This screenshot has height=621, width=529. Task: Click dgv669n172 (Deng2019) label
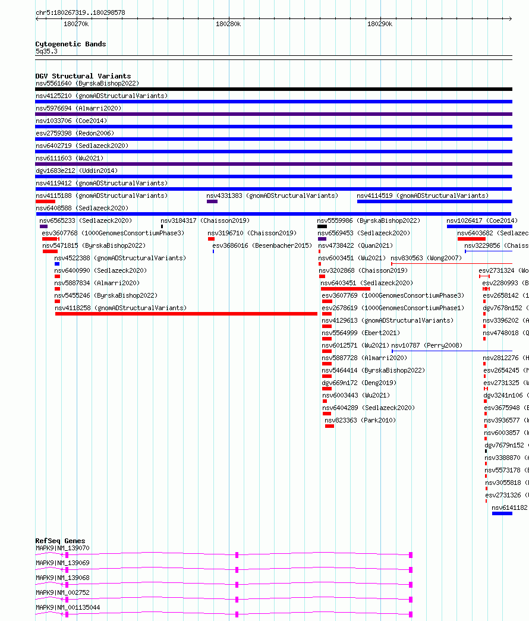tap(359, 383)
